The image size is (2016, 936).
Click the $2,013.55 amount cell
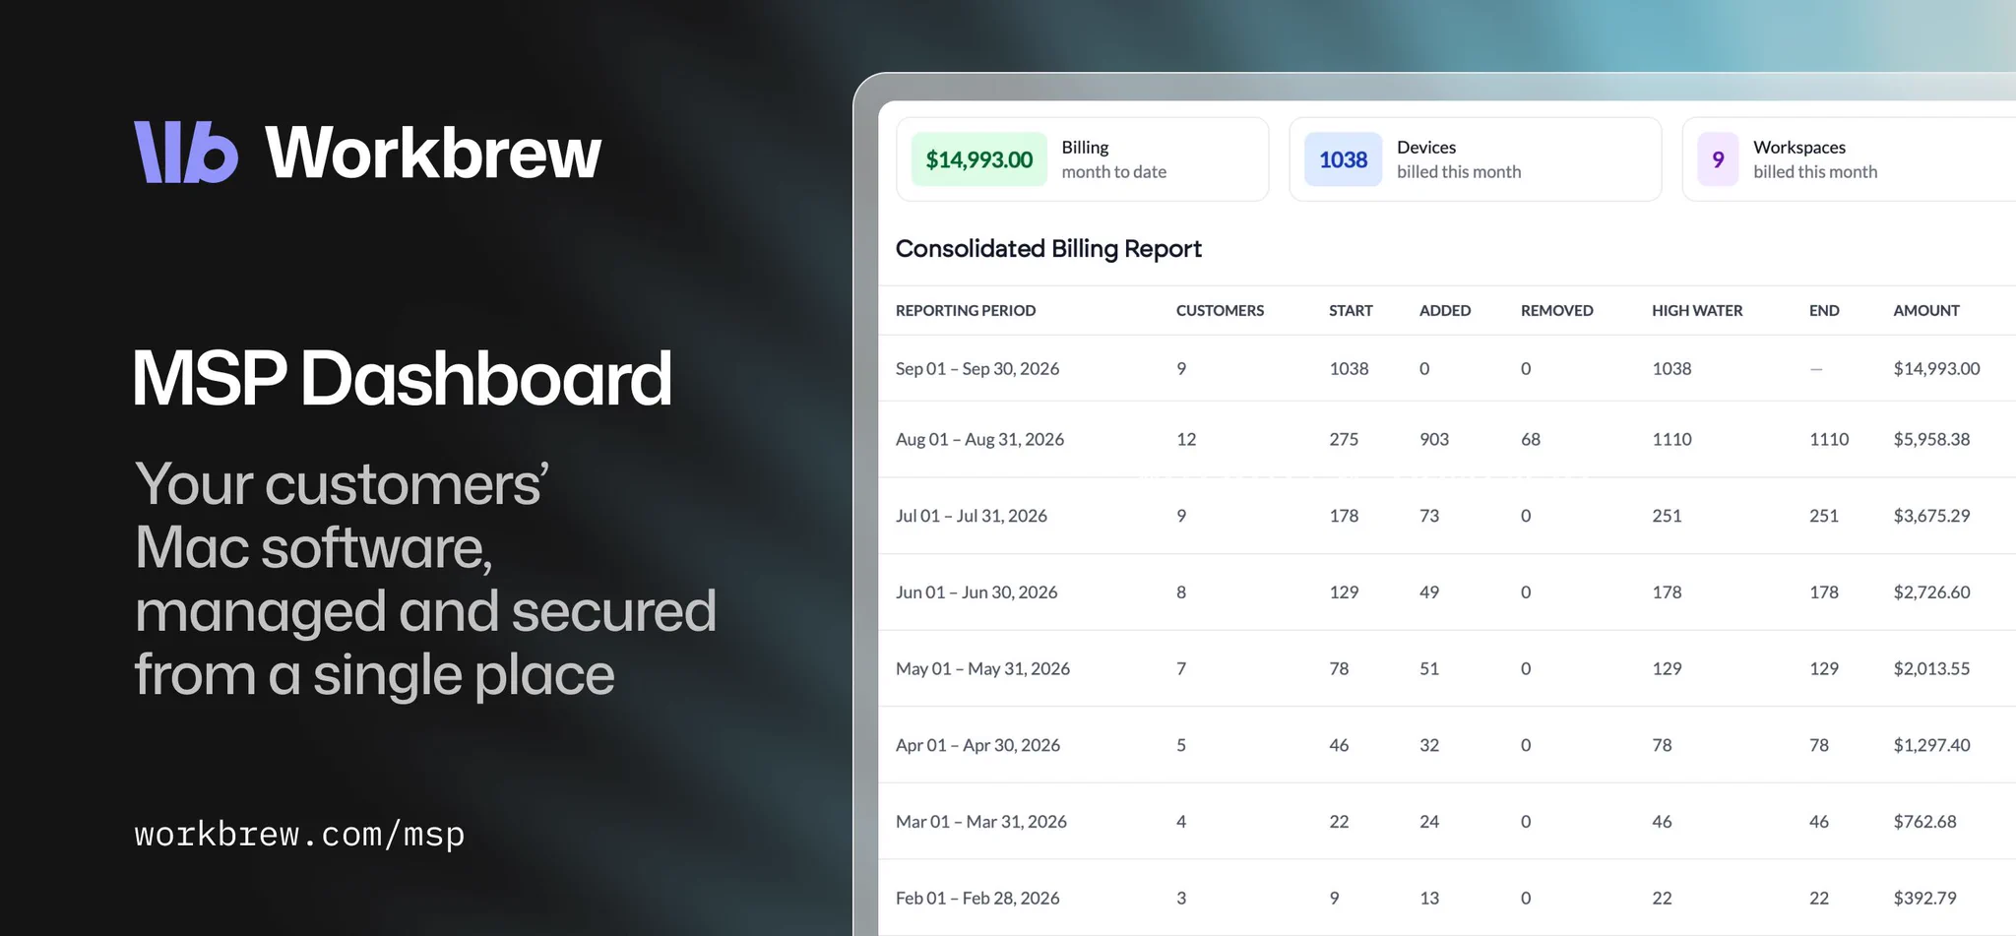tap(1931, 668)
